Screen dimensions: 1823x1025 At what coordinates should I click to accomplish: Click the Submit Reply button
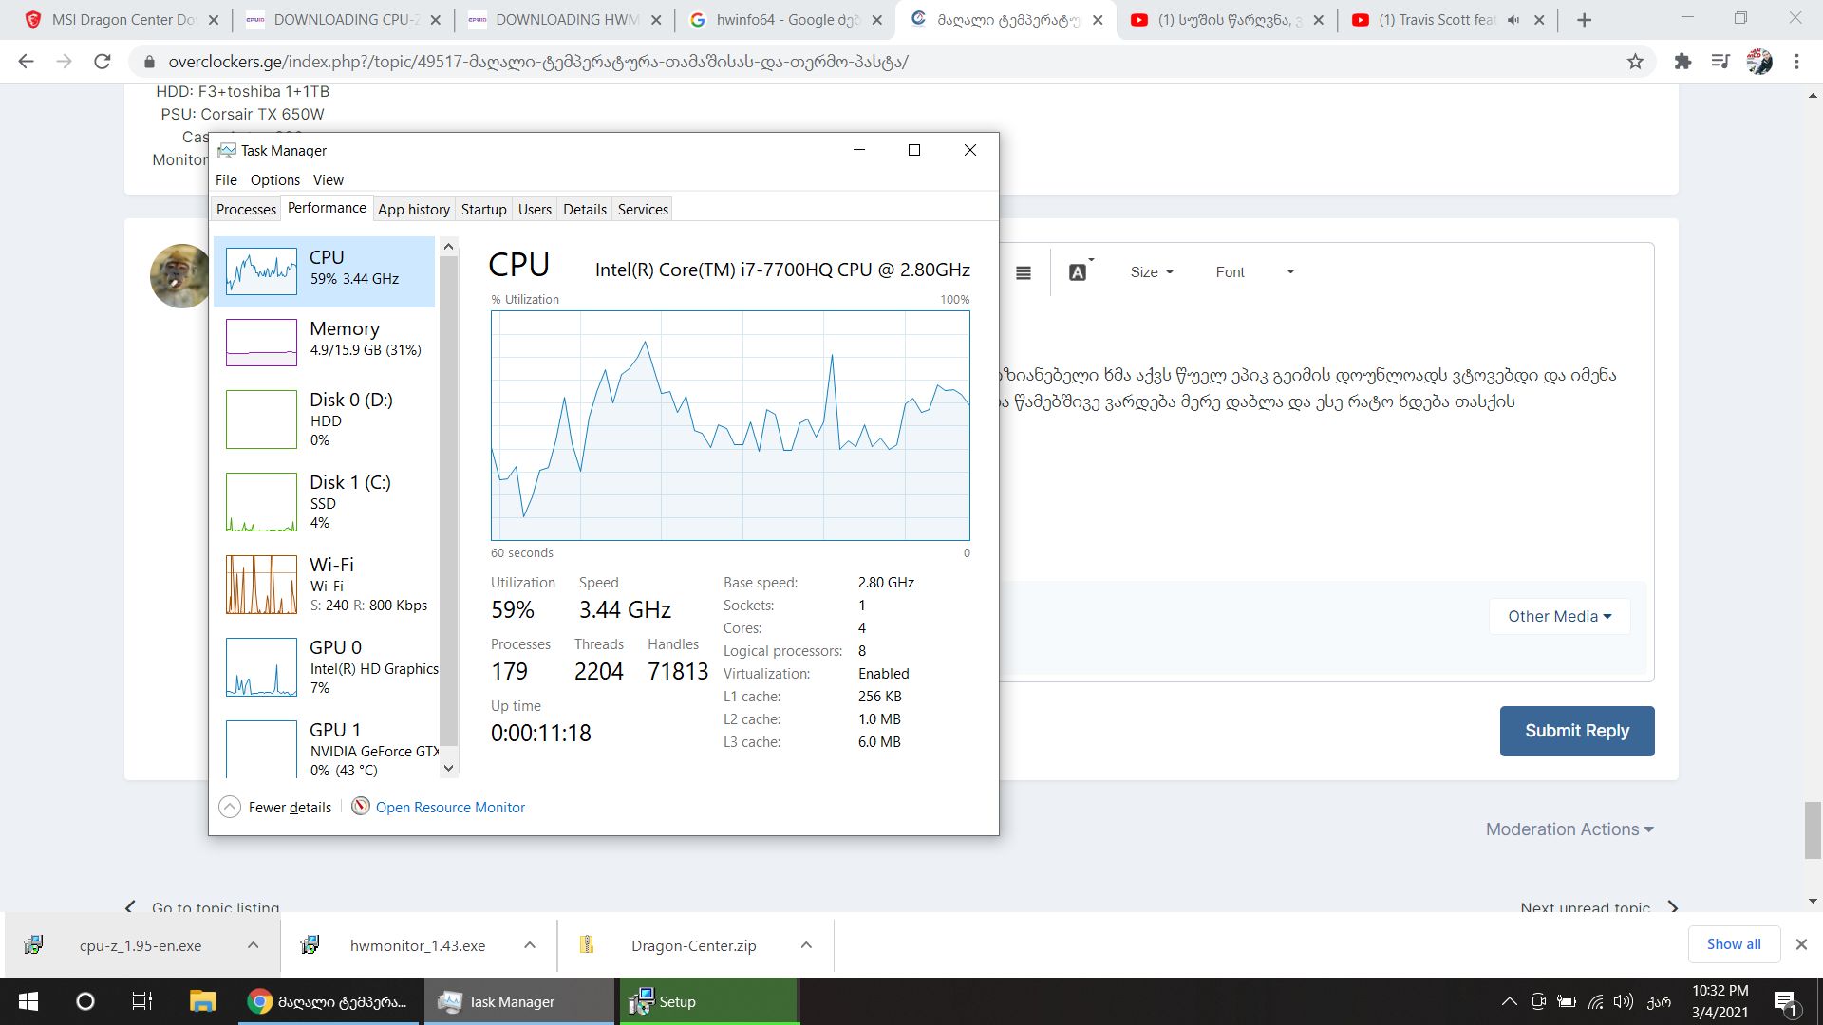[1576, 731]
